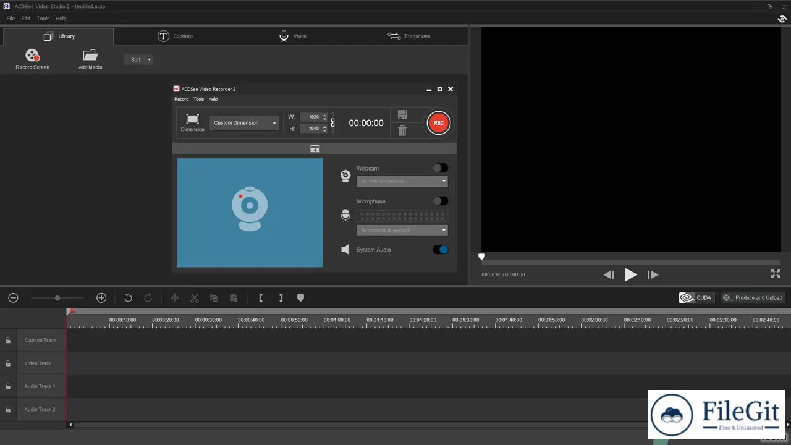This screenshot has height=445, width=791.
Task: Enable the Webcam toggle
Action: pyautogui.click(x=440, y=168)
